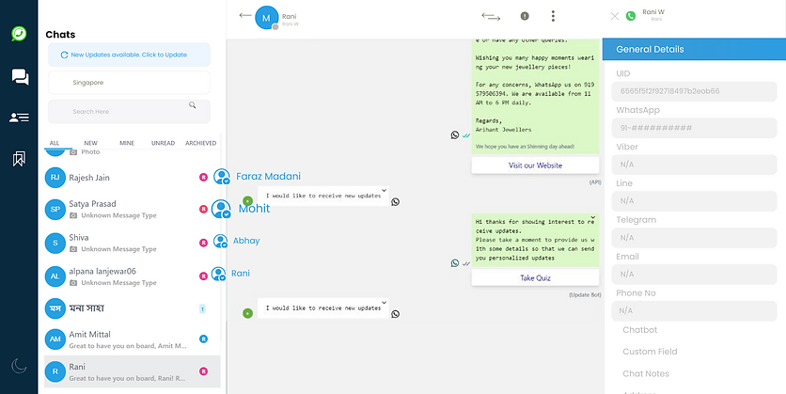
Task: Click the Search Here input field
Action: coord(122,111)
